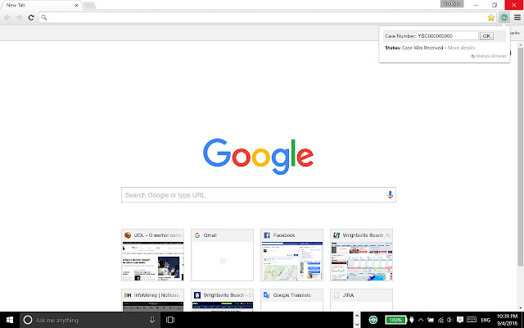Viewport: 524px width, 328px height.
Task: Click the Rodrigo profile button
Action: [x=452, y=4]
